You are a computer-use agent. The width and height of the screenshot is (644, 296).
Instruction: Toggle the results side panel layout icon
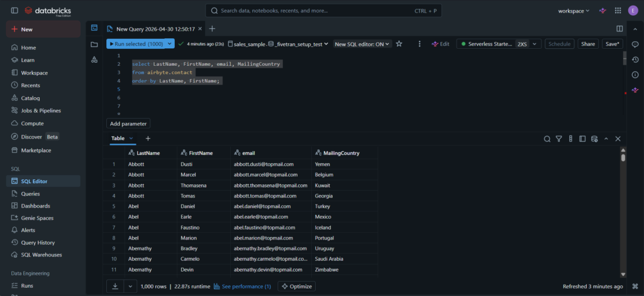582,139
